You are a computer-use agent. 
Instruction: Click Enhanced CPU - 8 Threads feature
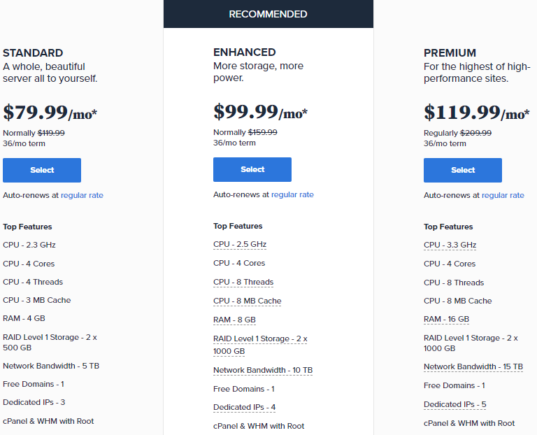[243, 282]
